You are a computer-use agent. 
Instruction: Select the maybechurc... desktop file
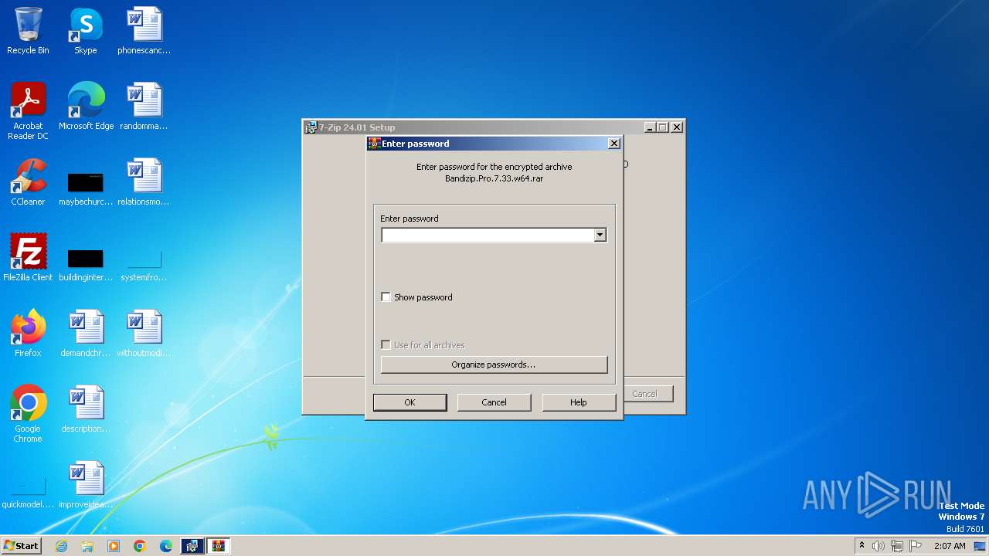point(86,189)
